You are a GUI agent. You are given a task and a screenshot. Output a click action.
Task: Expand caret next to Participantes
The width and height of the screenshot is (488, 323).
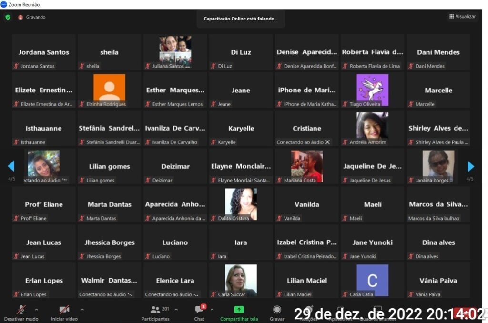tap(176, 309)
